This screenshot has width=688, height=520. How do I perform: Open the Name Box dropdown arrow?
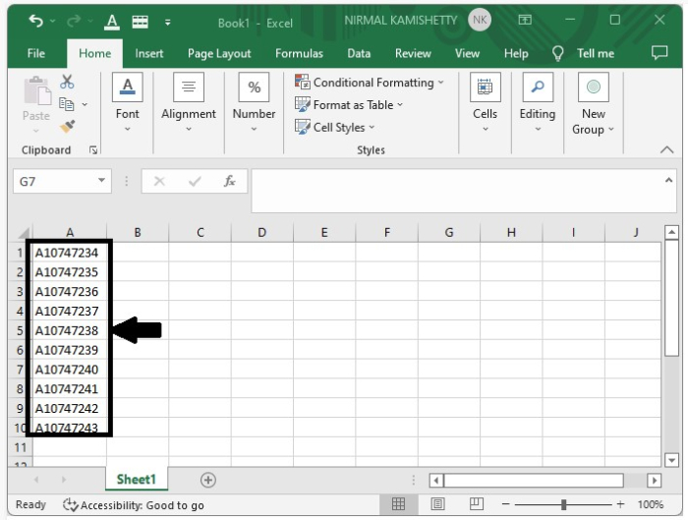[102, 180]
